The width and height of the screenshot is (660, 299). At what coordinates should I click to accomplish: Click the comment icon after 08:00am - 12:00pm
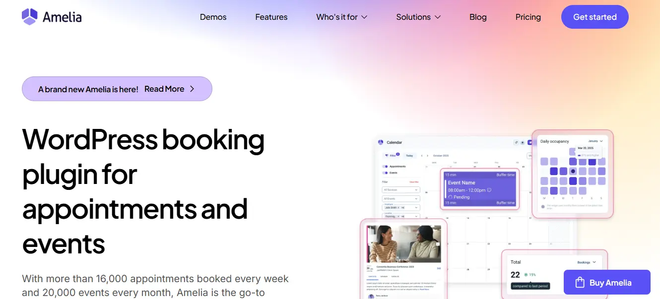pos(489,190)
